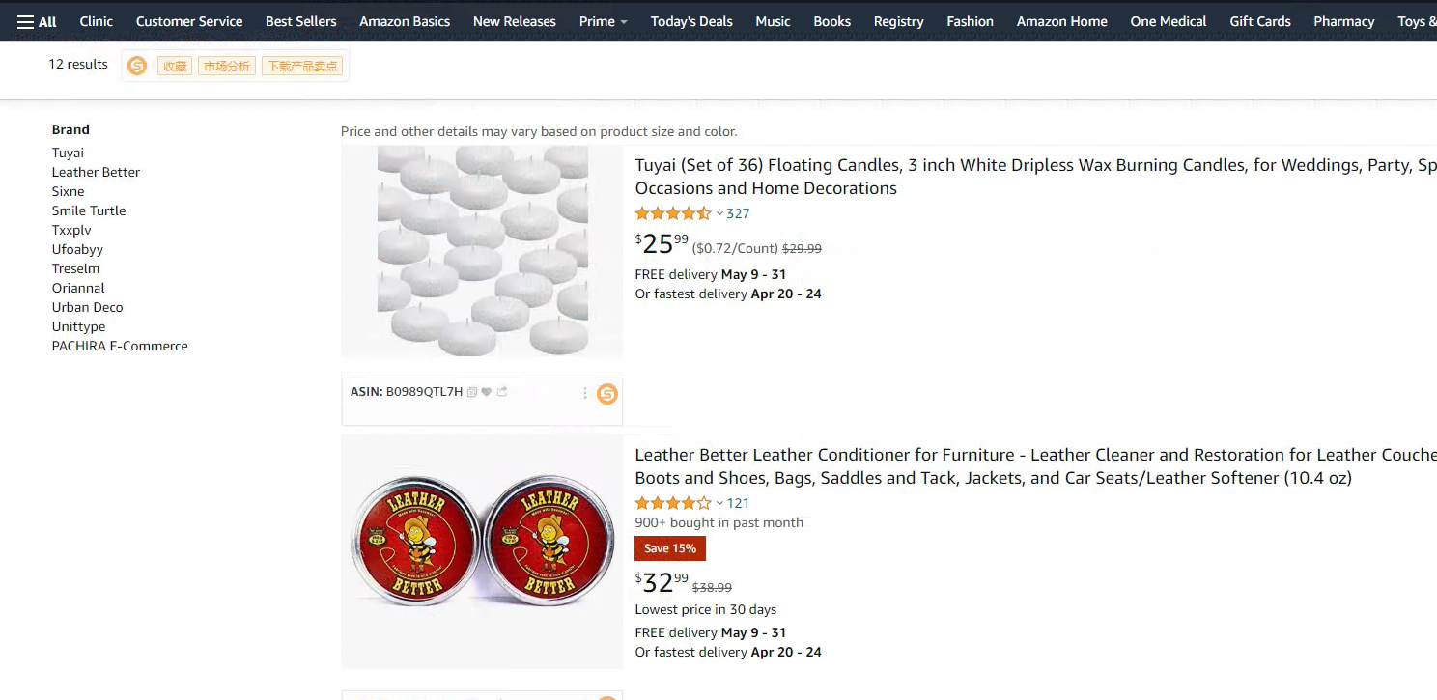1437x700 pixels.
Task: Open three-dot menu in ASIN bar
Action: pyautogui.click(x=584, y=393)
